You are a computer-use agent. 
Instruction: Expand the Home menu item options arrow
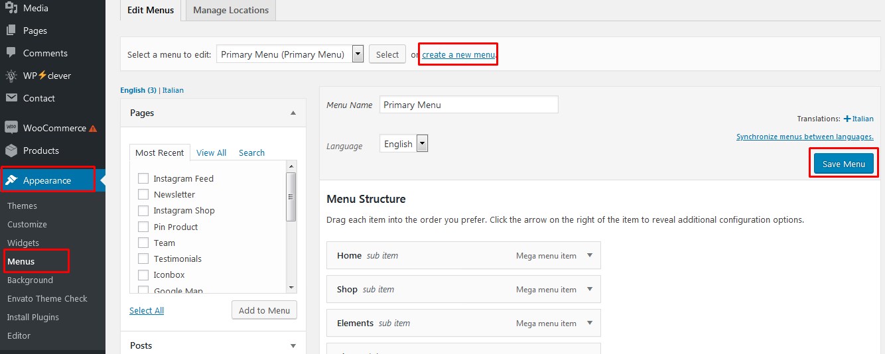pyautogui.click(x=590, y=255)
